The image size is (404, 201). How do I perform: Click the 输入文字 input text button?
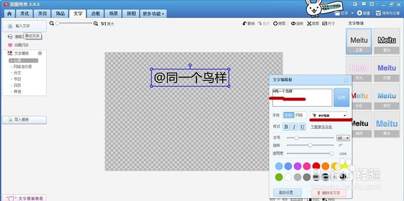(24, 26)
